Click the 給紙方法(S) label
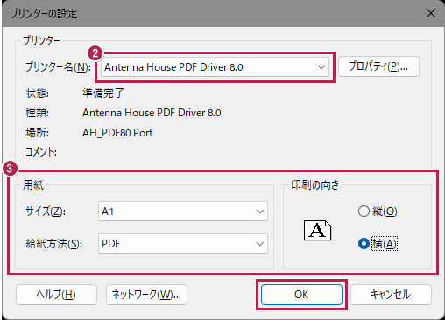The height and width of the screenshot is (320, 445). tap(53, 244)
